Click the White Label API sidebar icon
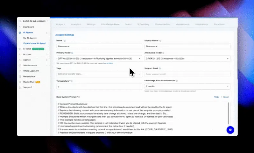Image resolution: width=254 pixels, height=153 pixels. tap(20, 71)
